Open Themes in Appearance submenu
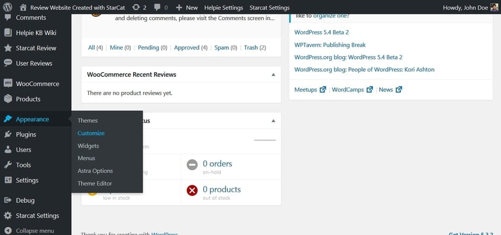Viewport: 501px width, 235px height. point(87,120)
